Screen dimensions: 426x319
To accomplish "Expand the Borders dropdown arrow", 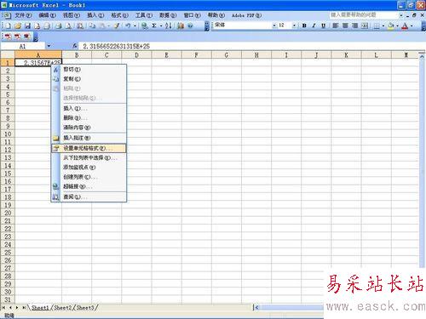I will (x=383, y=26).
